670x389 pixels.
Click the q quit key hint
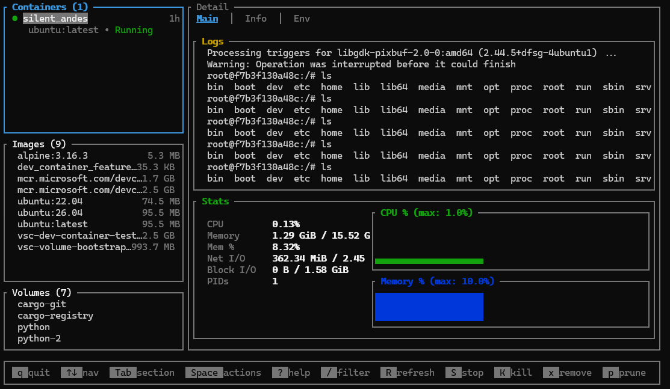click(x=31, y=372)
